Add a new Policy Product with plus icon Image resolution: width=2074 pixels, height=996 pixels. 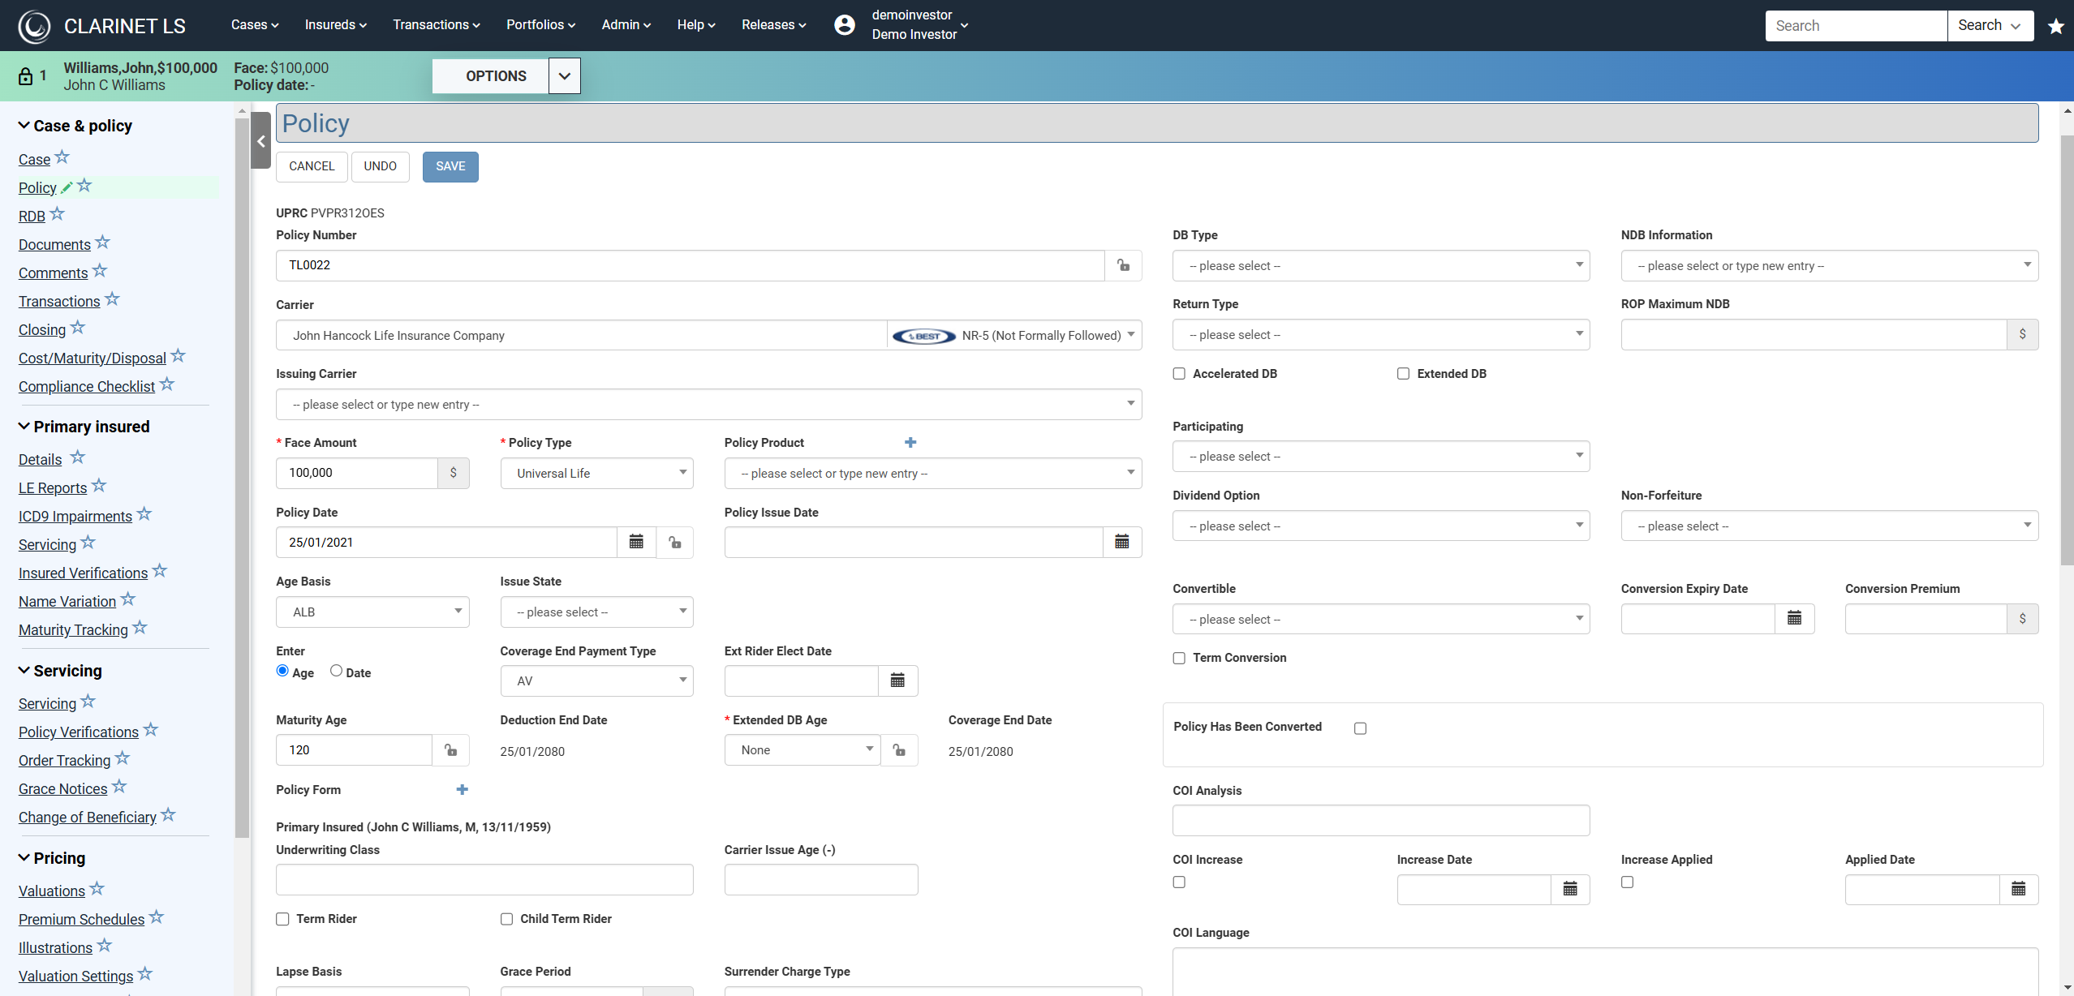tap(910, 442)
